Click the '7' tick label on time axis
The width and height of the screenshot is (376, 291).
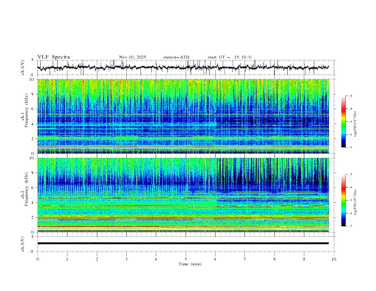pyautogui.click(x=245, y=259)
